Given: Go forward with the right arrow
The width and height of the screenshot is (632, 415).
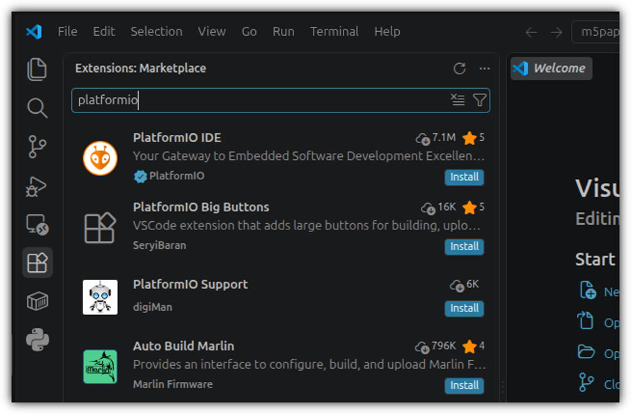Looking at the screenshot, I should coord(556,32).
